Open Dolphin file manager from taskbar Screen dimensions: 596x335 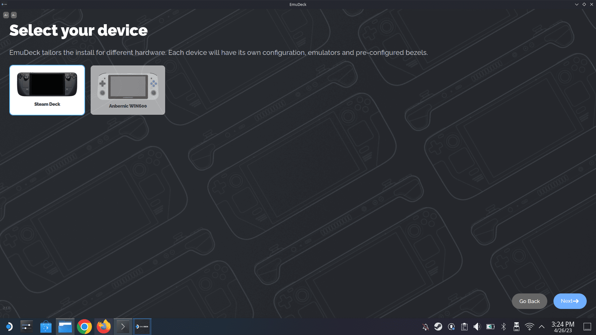pos(65,327)
